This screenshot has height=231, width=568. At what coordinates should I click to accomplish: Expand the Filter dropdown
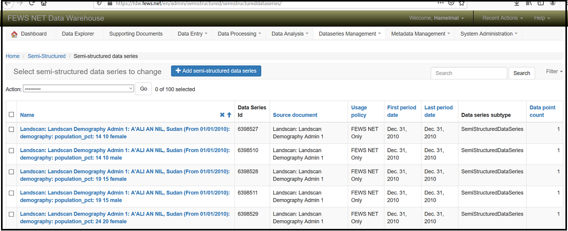pyautogui.click(x=555, y=72)
